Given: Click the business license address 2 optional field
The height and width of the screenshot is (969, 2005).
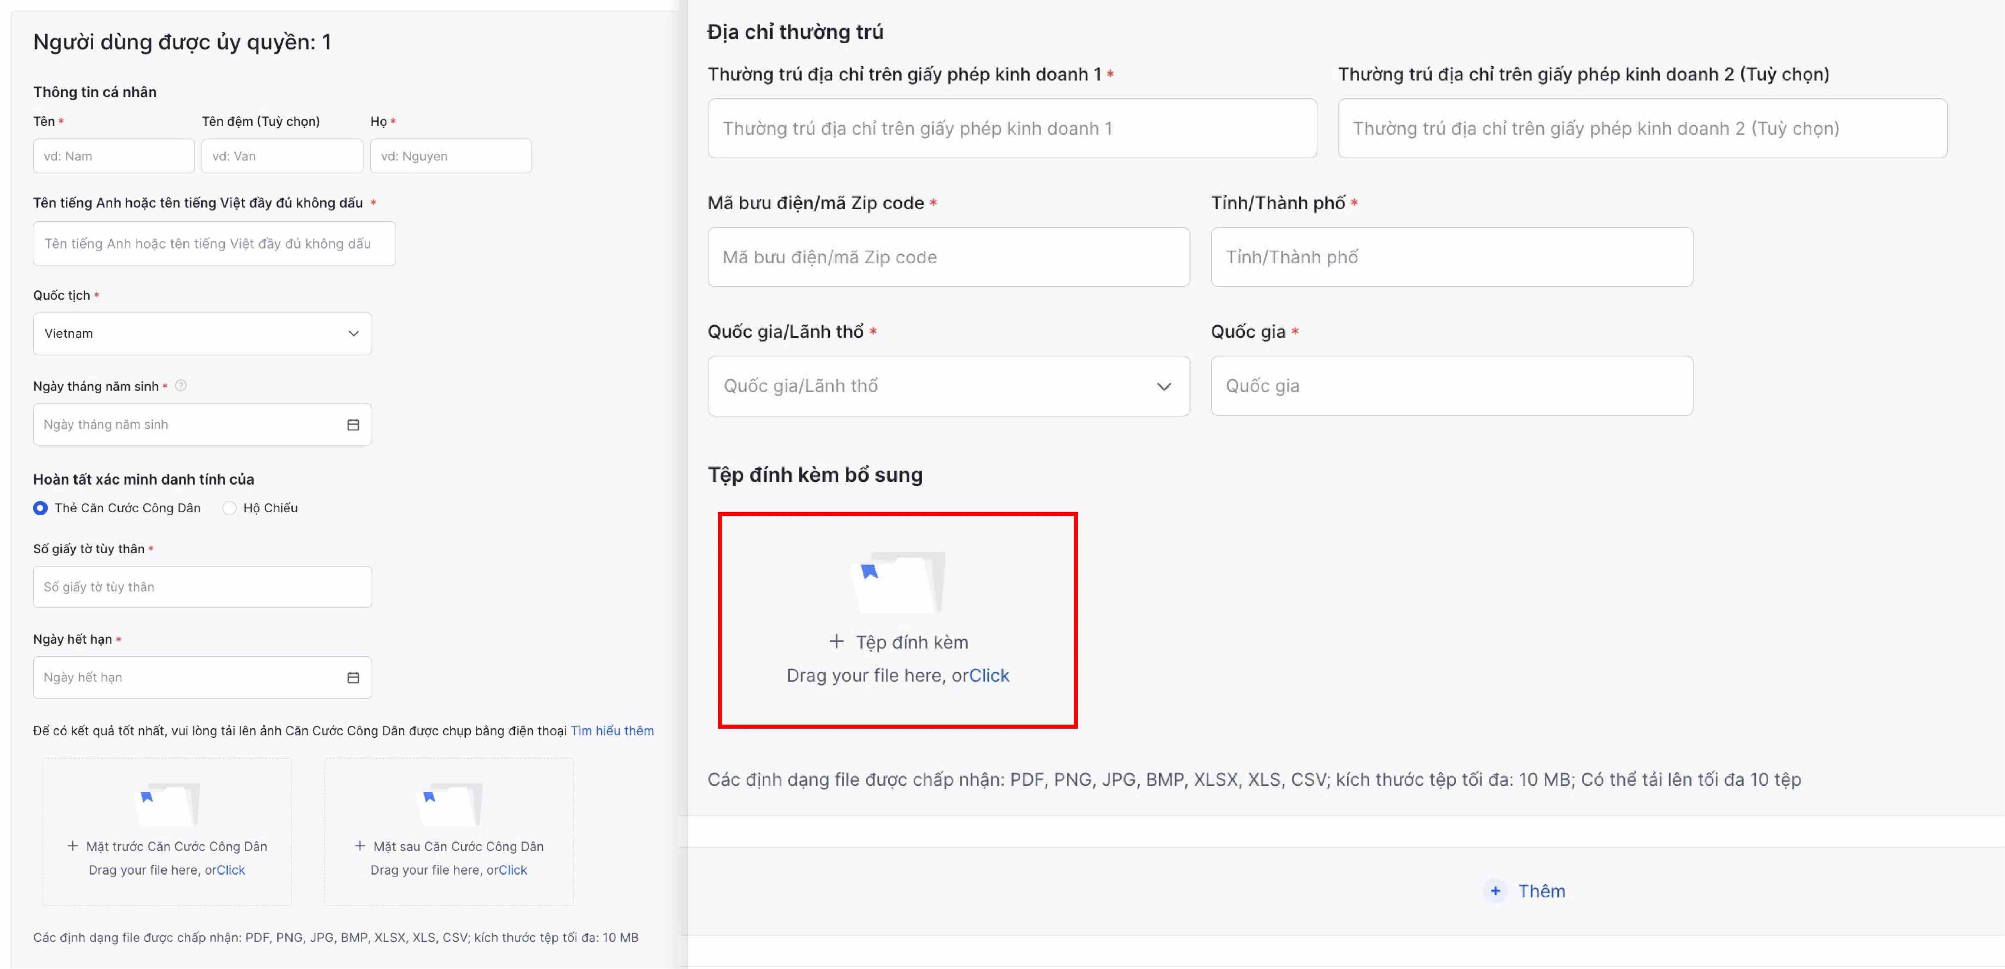Looking at the screenshot, I should coord(1642,128).
